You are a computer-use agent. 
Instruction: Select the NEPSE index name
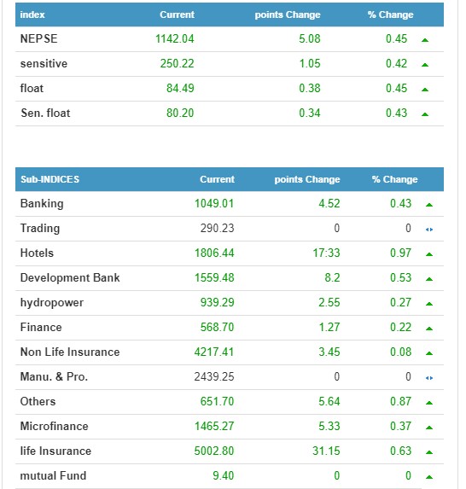coord(38,38)
